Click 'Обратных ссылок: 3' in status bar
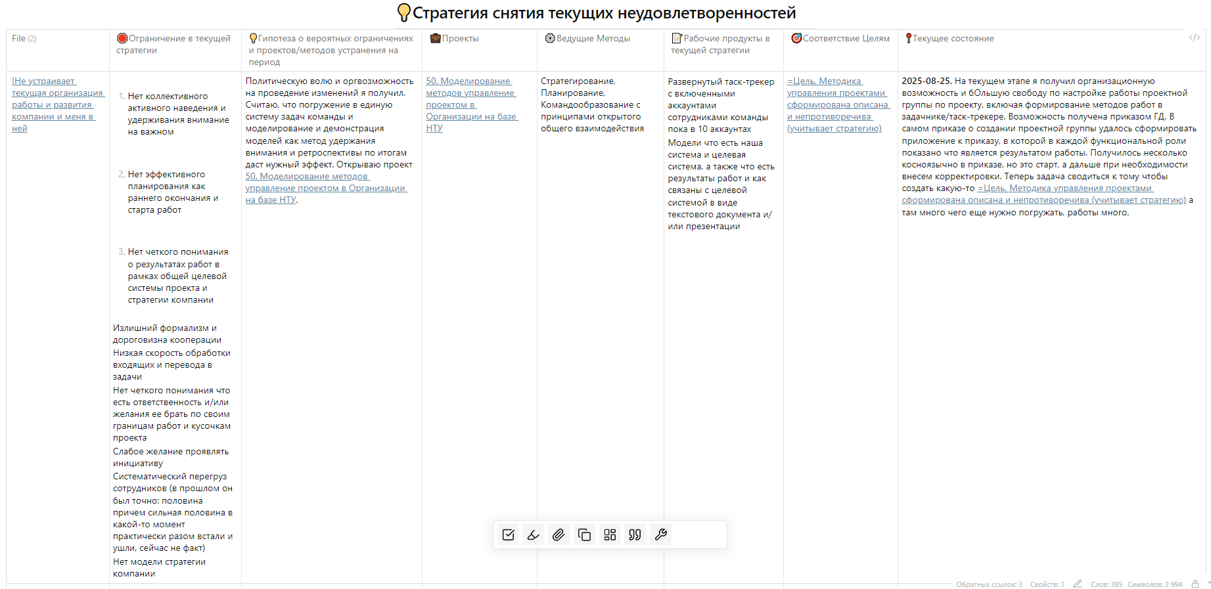This screenshot has width=1211, height=589. (988, 584)
